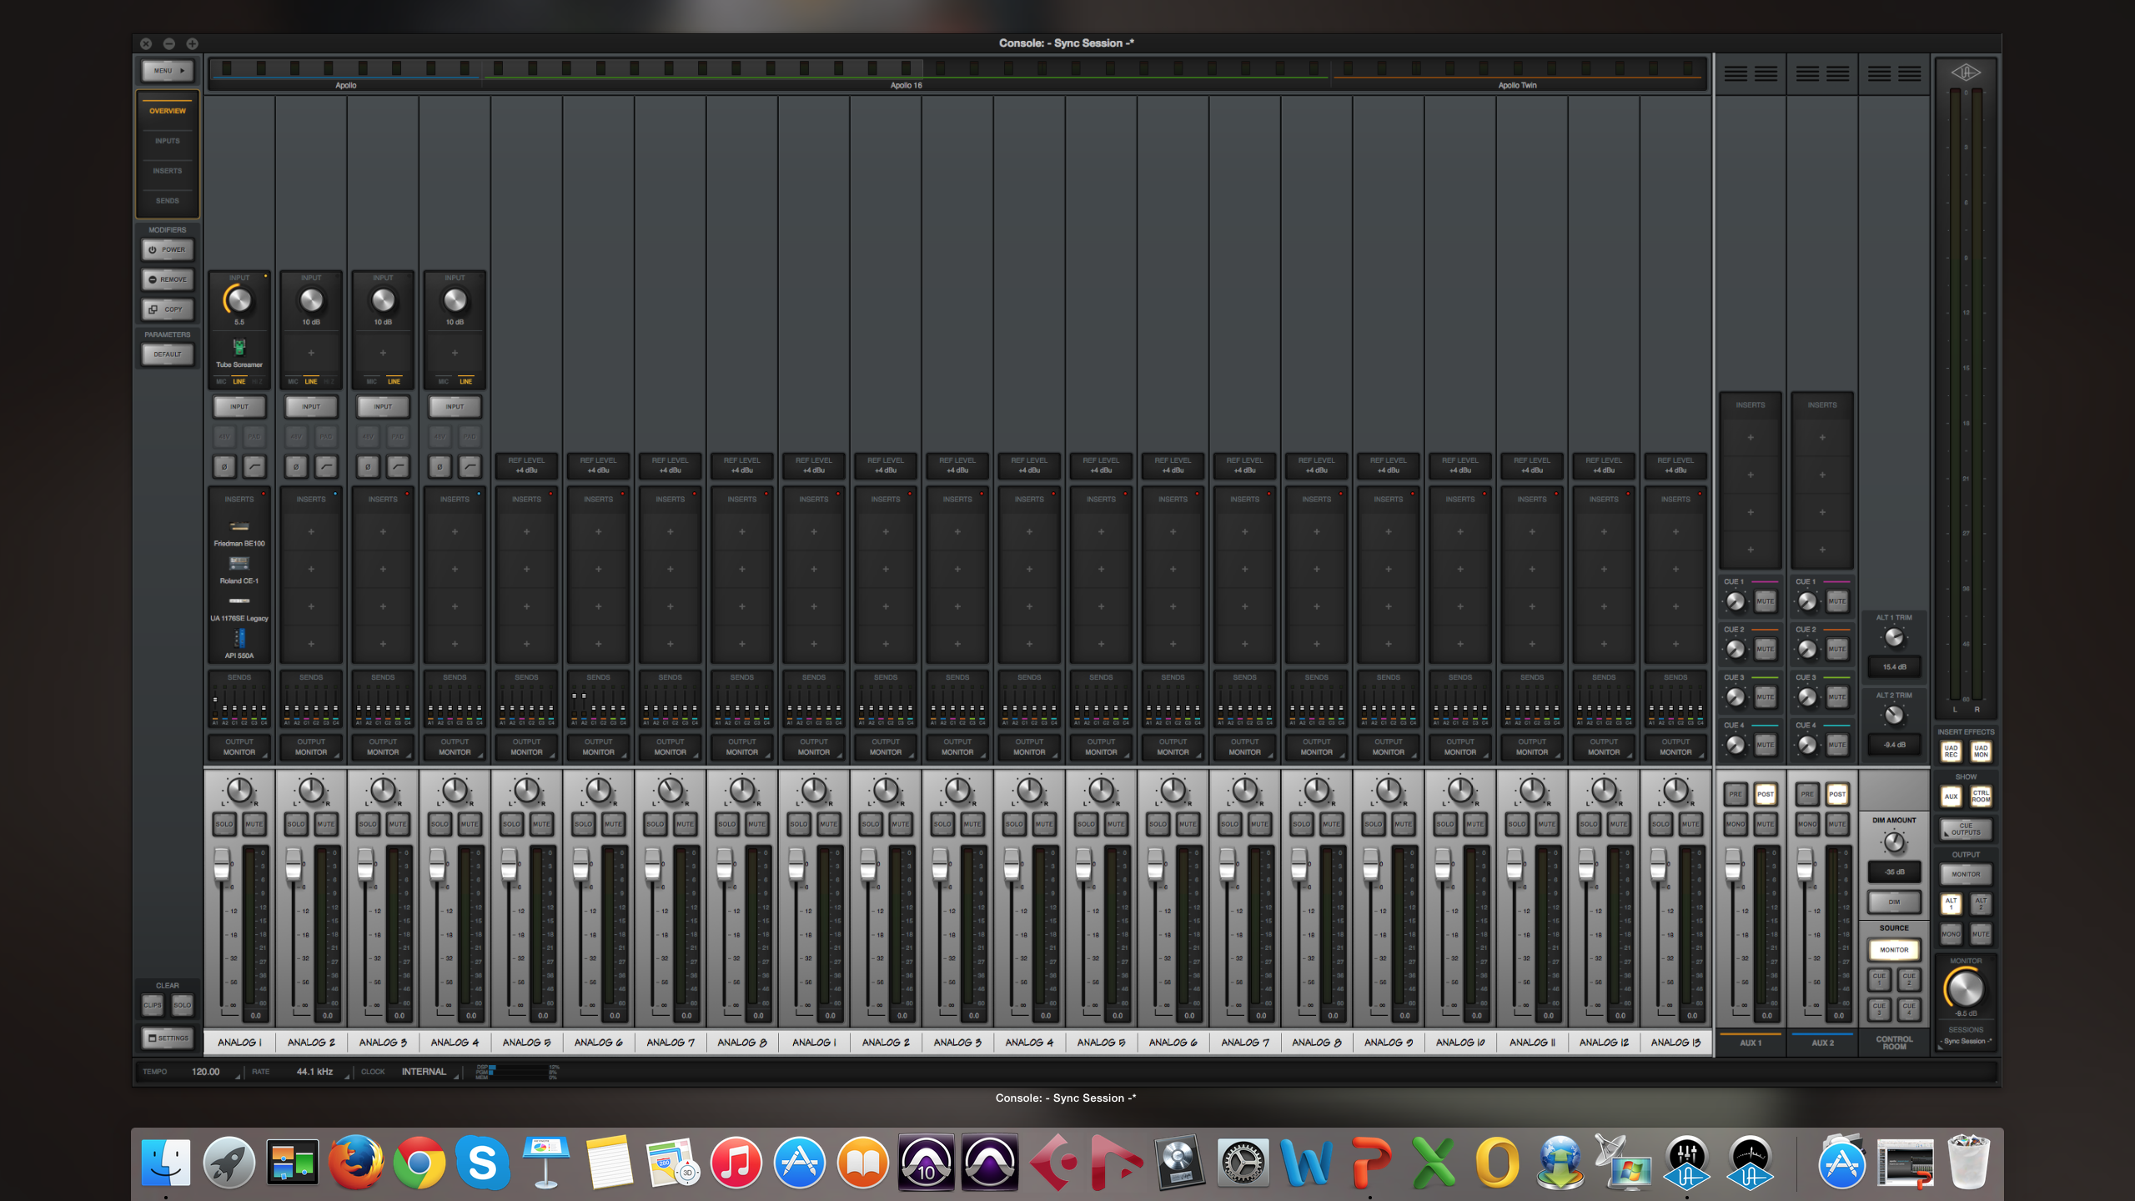Open the Friedman BE100 insert plug-in

[239, 532]
